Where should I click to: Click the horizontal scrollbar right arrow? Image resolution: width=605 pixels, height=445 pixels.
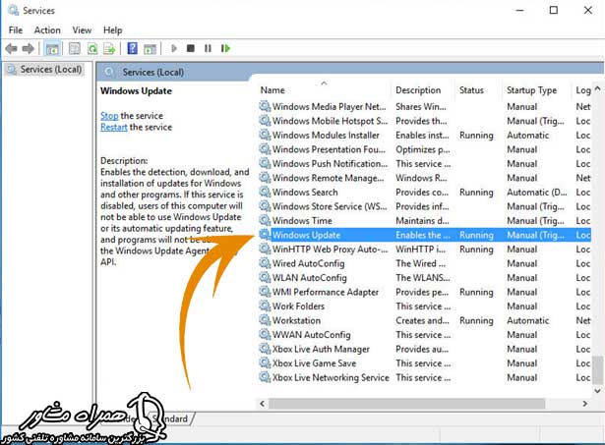point(585,404)
